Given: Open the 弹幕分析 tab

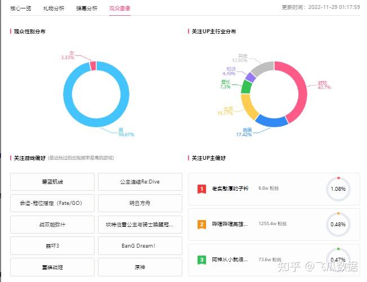Looking at the screenshot, I should coord(86,8).
